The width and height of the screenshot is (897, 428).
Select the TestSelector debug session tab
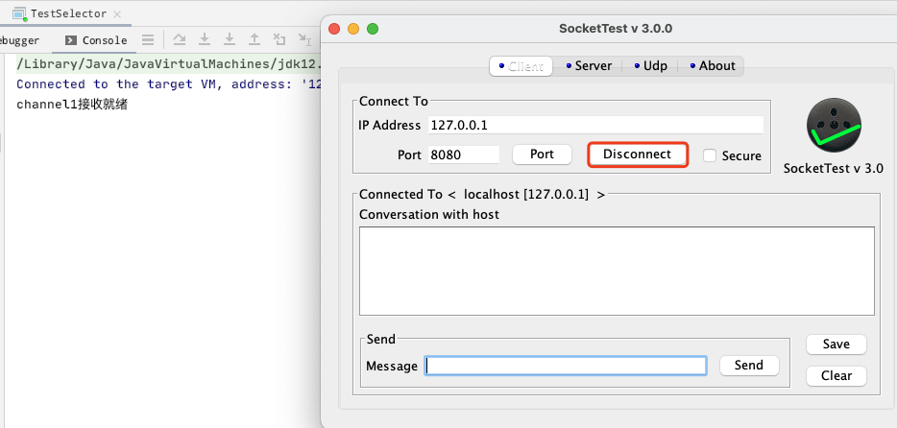[68, 13]
